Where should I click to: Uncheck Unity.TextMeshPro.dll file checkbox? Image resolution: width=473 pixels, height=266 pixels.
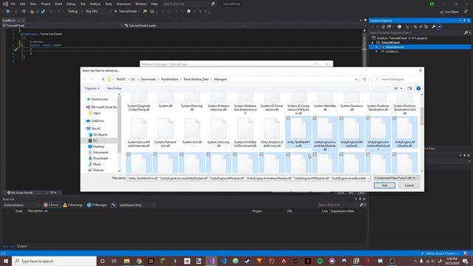coord(288,118)
